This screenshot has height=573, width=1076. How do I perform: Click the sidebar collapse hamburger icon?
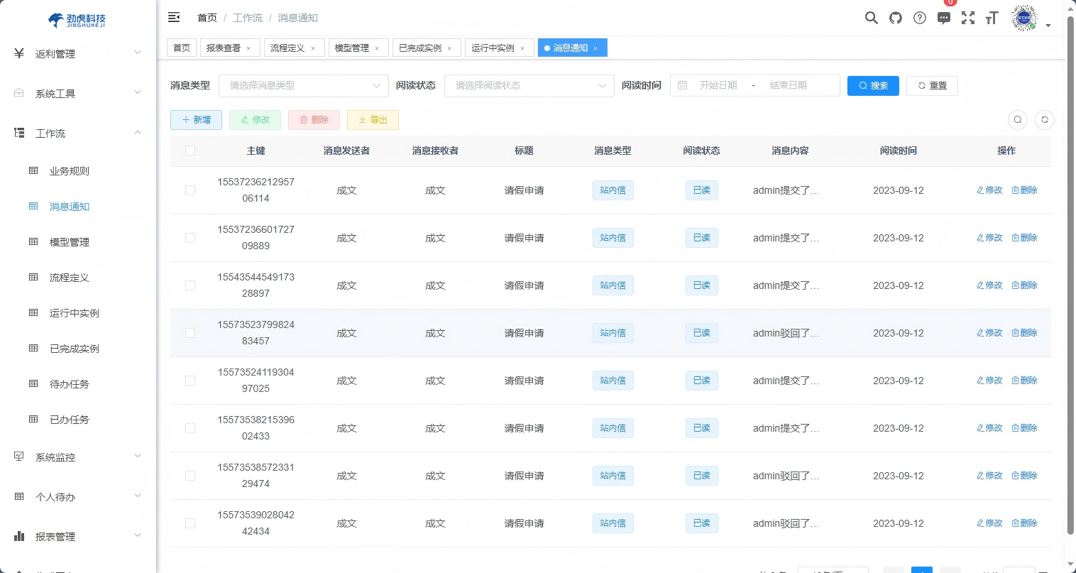click(174, 17)
